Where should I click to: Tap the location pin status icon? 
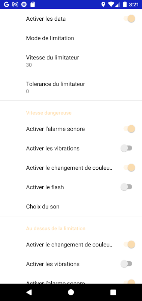pos(103,5)
